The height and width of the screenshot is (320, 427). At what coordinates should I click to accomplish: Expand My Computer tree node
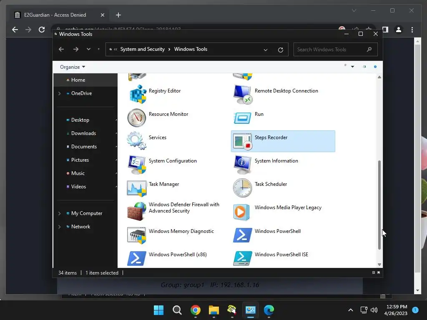(x=59, y=213)
